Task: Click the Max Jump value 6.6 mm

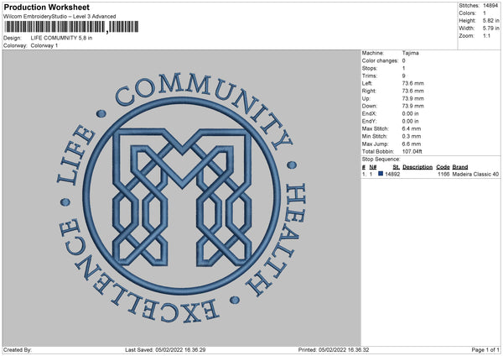Action: click(x=412, y=144)
